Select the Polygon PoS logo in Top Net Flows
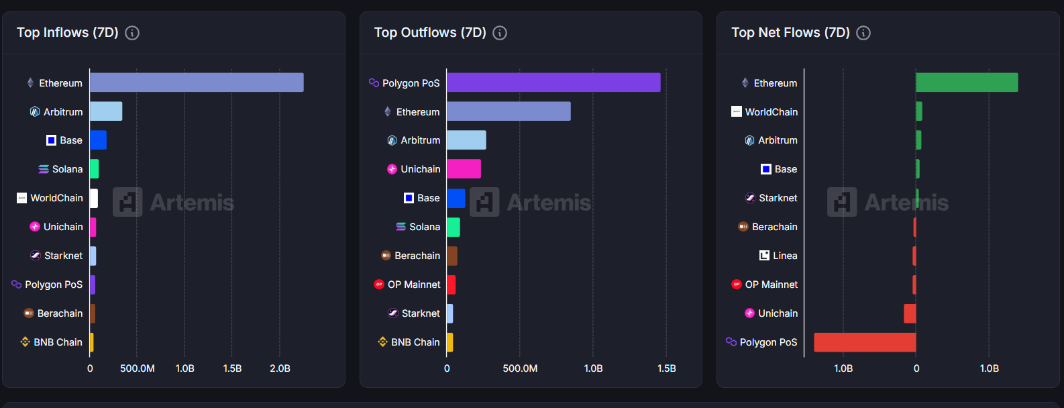The image size is (1064, 408). point(731,342)
